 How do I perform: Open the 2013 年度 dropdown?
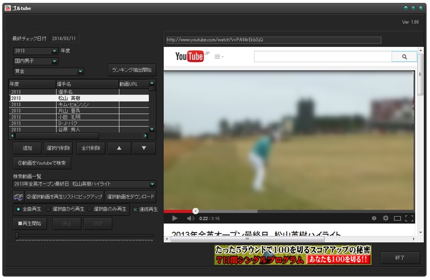(x=54, y=51)
